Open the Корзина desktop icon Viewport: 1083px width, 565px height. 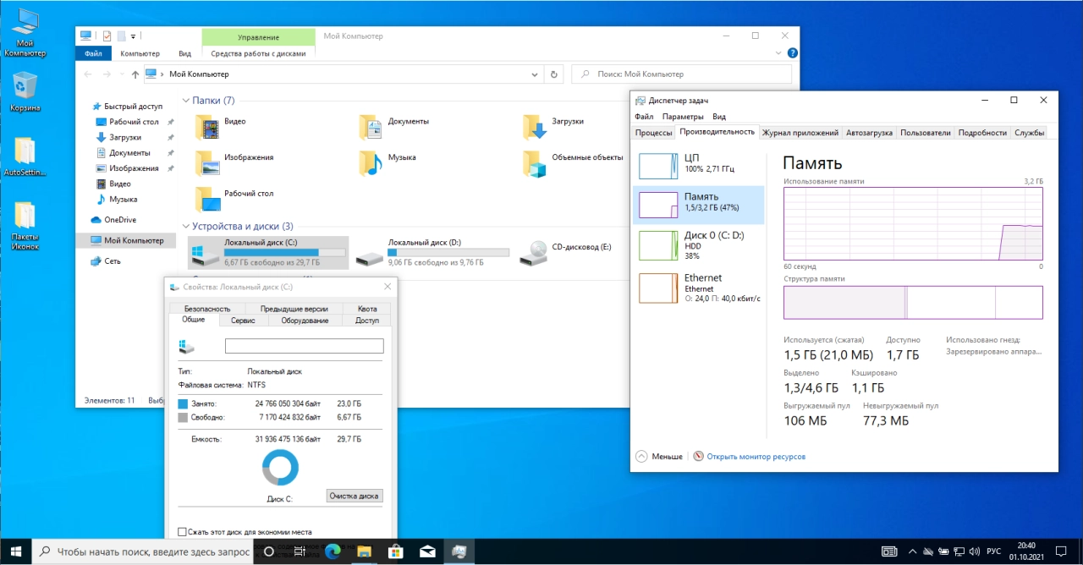click(x=25, y=92)
